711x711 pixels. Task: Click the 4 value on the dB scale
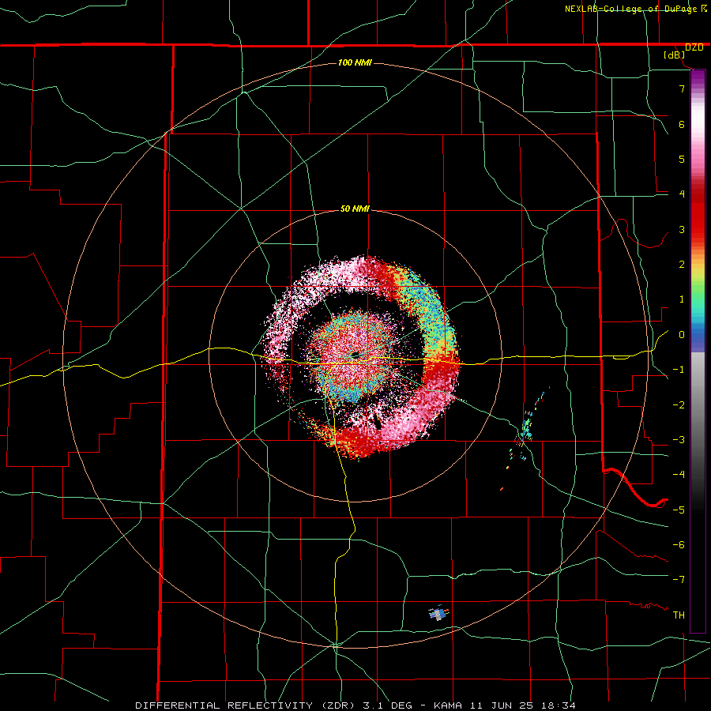click(682, 194)
